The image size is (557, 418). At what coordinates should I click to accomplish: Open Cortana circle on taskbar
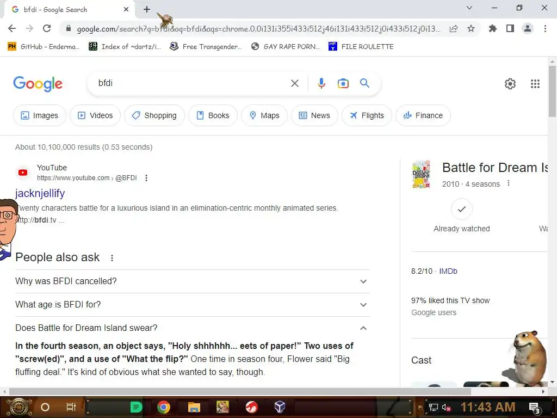point(45,407)
